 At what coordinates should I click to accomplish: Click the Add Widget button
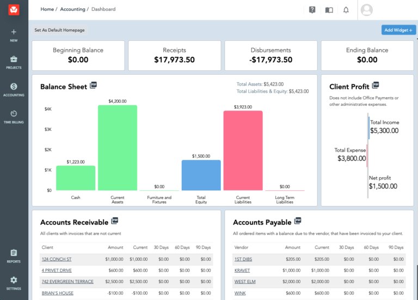(x=398, y=30)
